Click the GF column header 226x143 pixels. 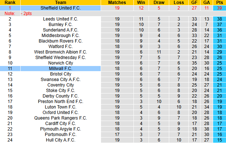pyautogui.click(x=194, y=3)
